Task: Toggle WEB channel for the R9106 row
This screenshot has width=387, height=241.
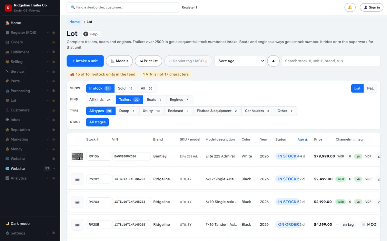Action: (x=341, y=156)
